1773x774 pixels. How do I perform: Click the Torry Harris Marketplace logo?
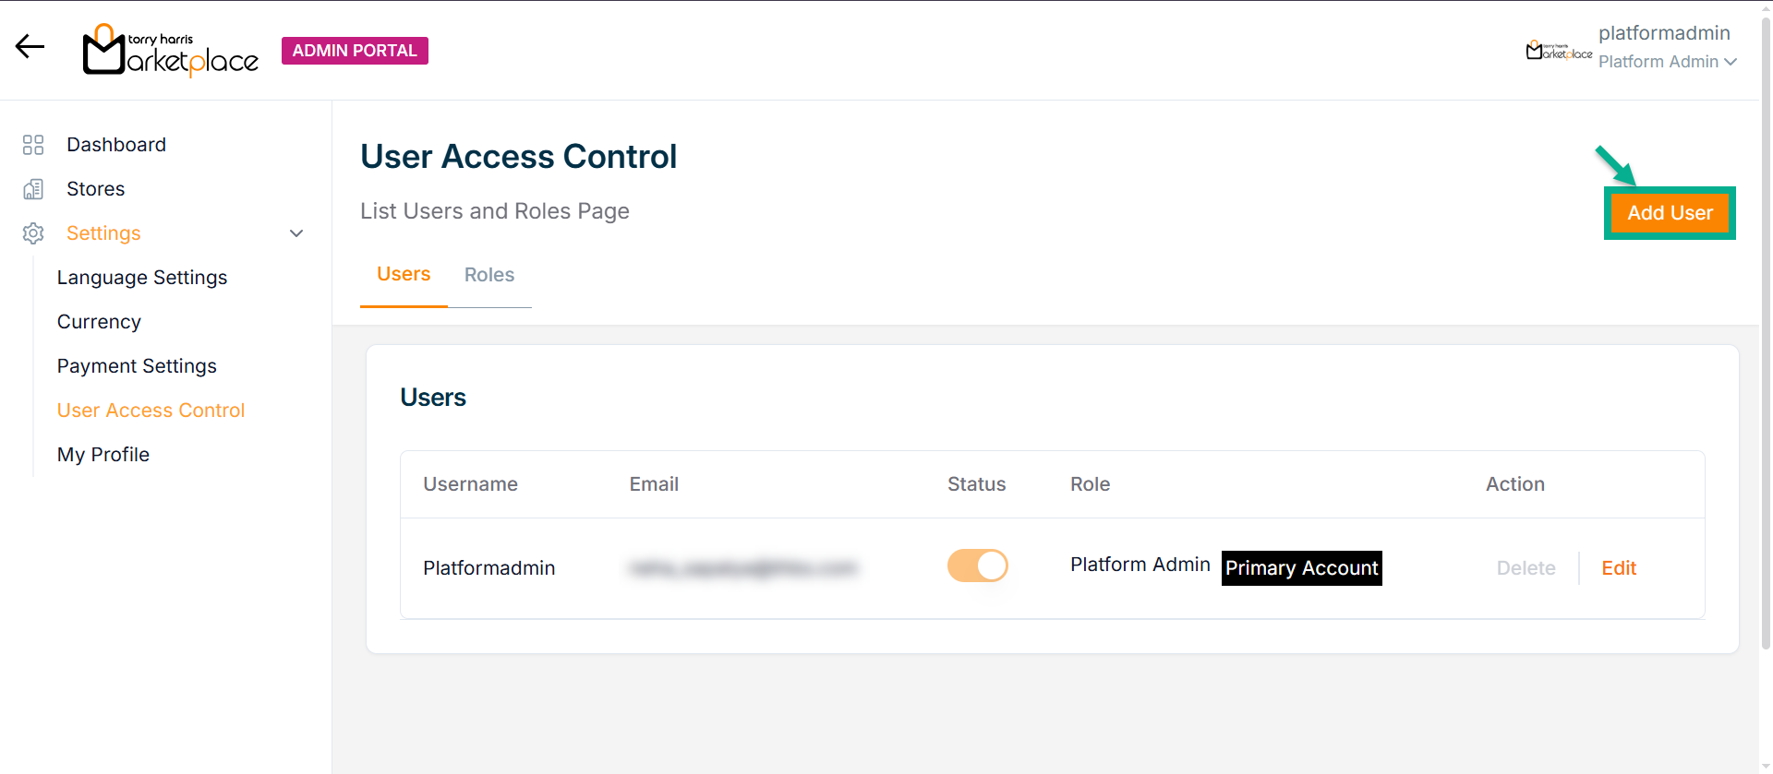[x=170, y=50]
